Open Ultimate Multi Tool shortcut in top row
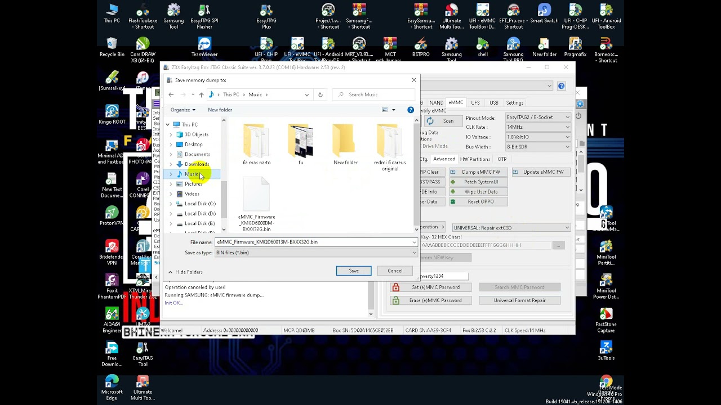The height and width of the screenshot is (405, 721). pos(451,17)
